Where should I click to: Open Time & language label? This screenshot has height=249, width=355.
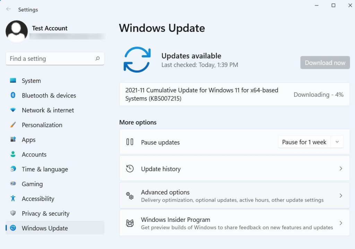[45, 169]
